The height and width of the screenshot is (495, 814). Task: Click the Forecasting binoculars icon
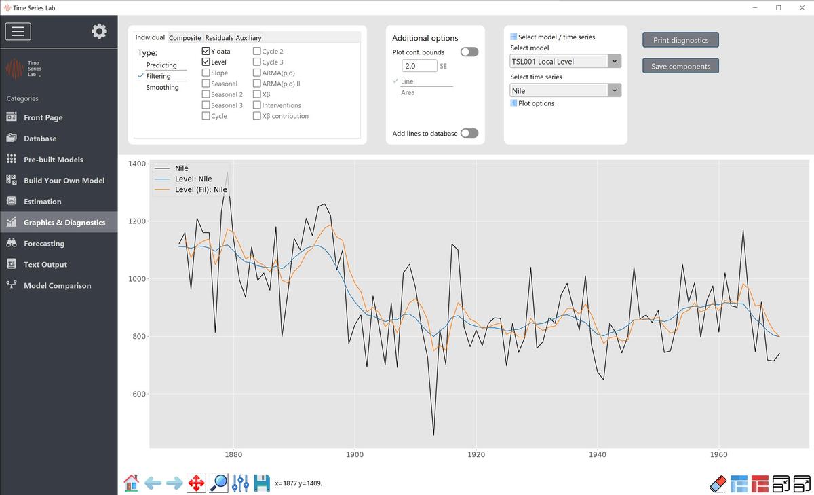12,243
